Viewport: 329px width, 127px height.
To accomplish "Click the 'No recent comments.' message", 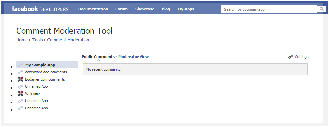I will tap(104, 69).
